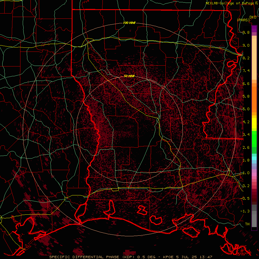The width and height of the screenshot is (259, 259).
Task: Click the bright green segment of color bar
Action: tap(254, 139)
